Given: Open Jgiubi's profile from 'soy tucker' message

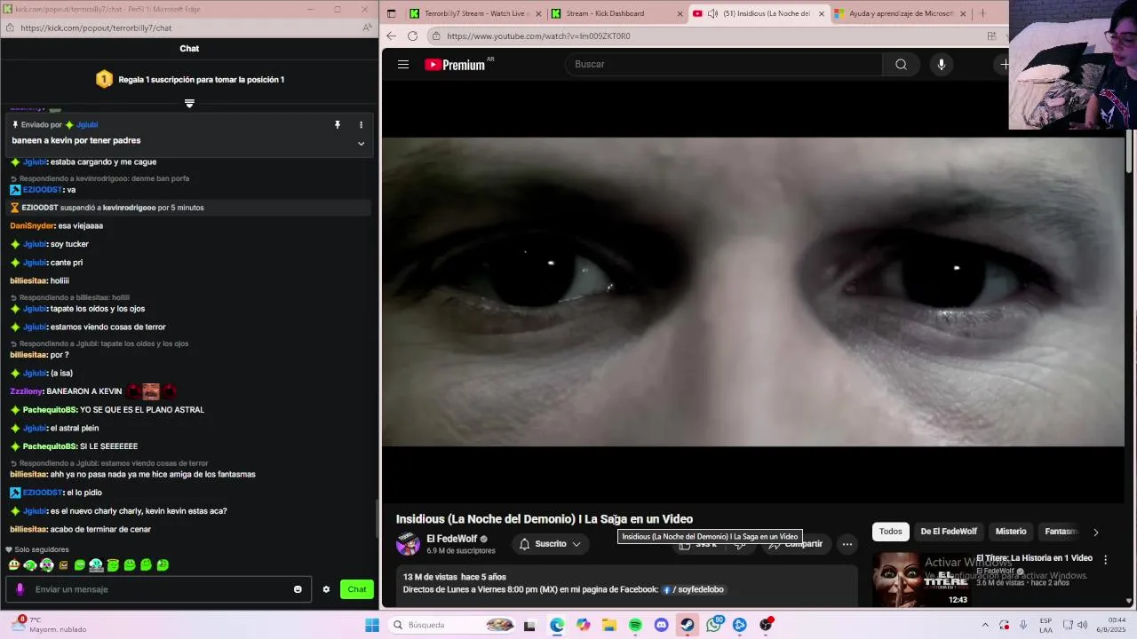Looking at the screenshot, I should pyautogui.click(x=35, y=244).
